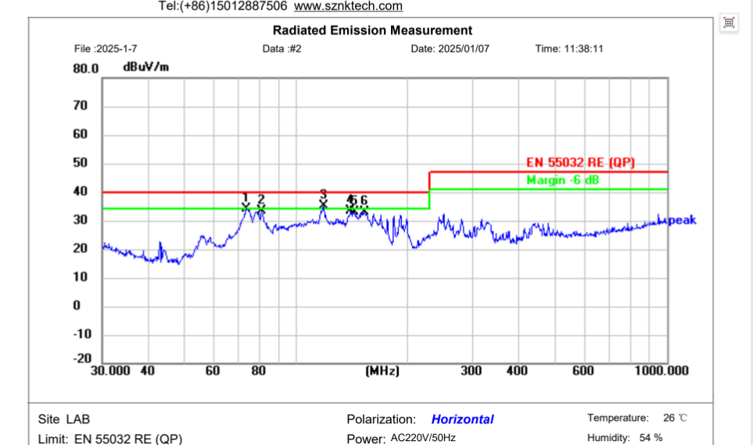Click peak marker 2 on the emission trace
Viewport: 753px width, 445px height.
pyautogui.click(x=261, y=208)
